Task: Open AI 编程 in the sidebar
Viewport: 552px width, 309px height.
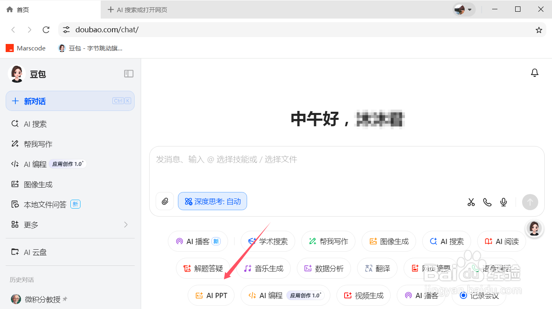Action: 70,164
